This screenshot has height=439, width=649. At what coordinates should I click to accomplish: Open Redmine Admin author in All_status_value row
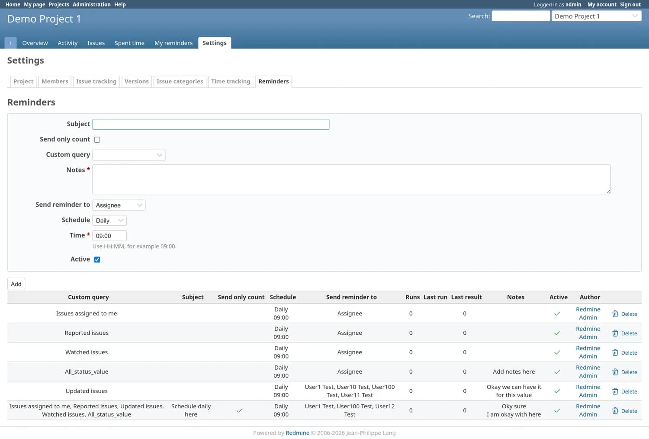tap(588, 372)
